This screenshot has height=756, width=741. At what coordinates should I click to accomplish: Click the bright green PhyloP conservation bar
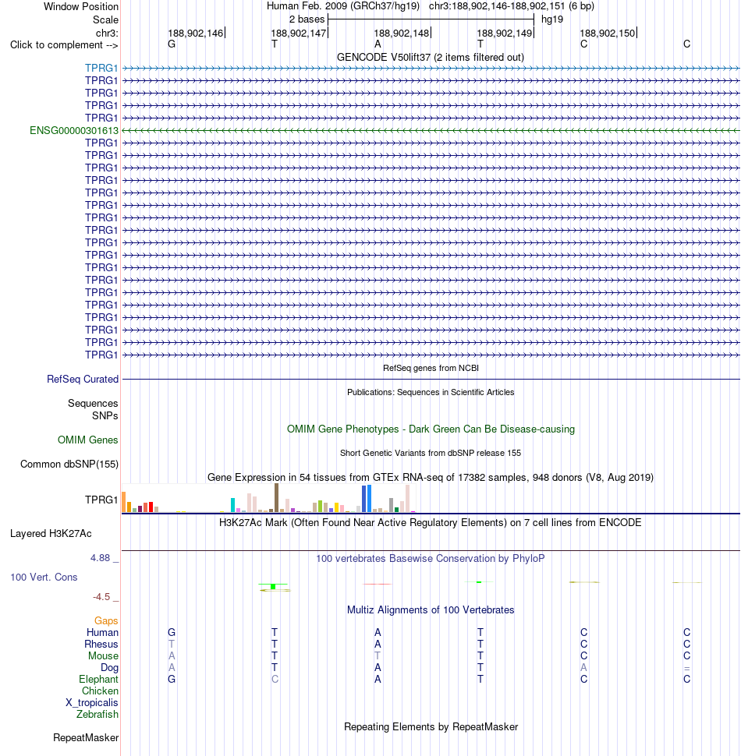pos(273,586)
